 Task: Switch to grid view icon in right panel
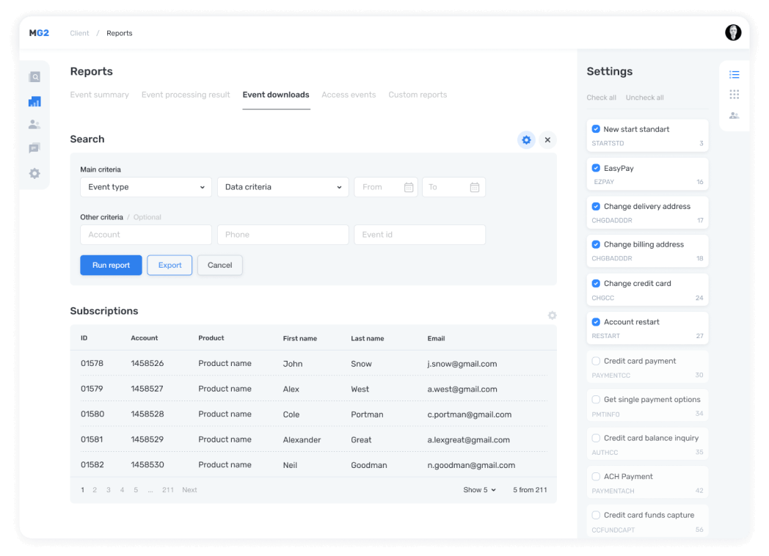734,95
